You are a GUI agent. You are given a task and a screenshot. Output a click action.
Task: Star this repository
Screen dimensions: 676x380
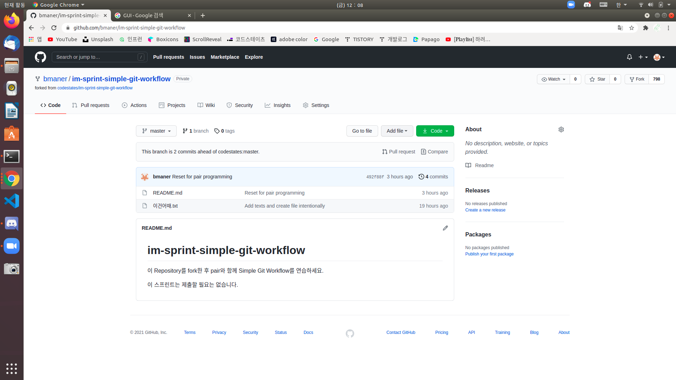597,79
